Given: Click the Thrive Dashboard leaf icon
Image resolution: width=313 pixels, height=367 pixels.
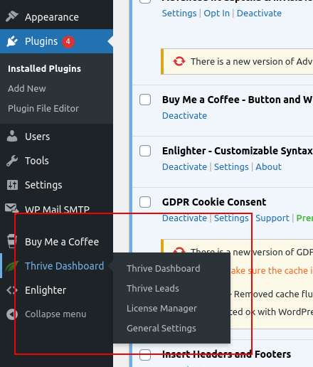Looking at the screenshot, I should point(12,266).
